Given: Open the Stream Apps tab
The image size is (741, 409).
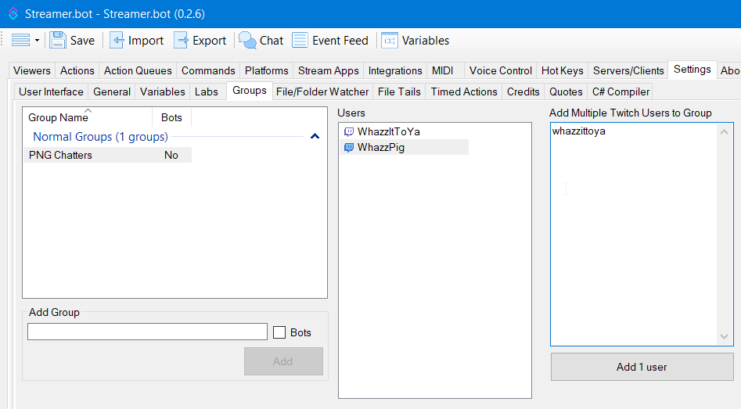Looking at the screenshot, I should point(329,70).
